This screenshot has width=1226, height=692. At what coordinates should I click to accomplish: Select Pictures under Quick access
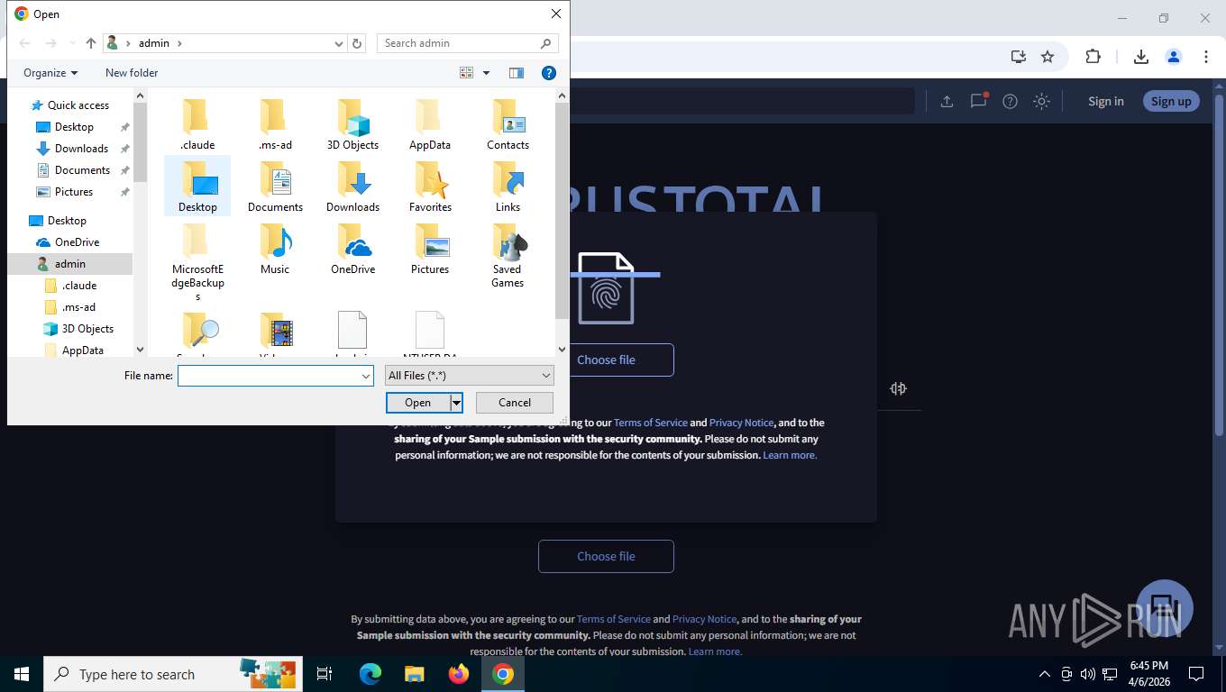74,192
